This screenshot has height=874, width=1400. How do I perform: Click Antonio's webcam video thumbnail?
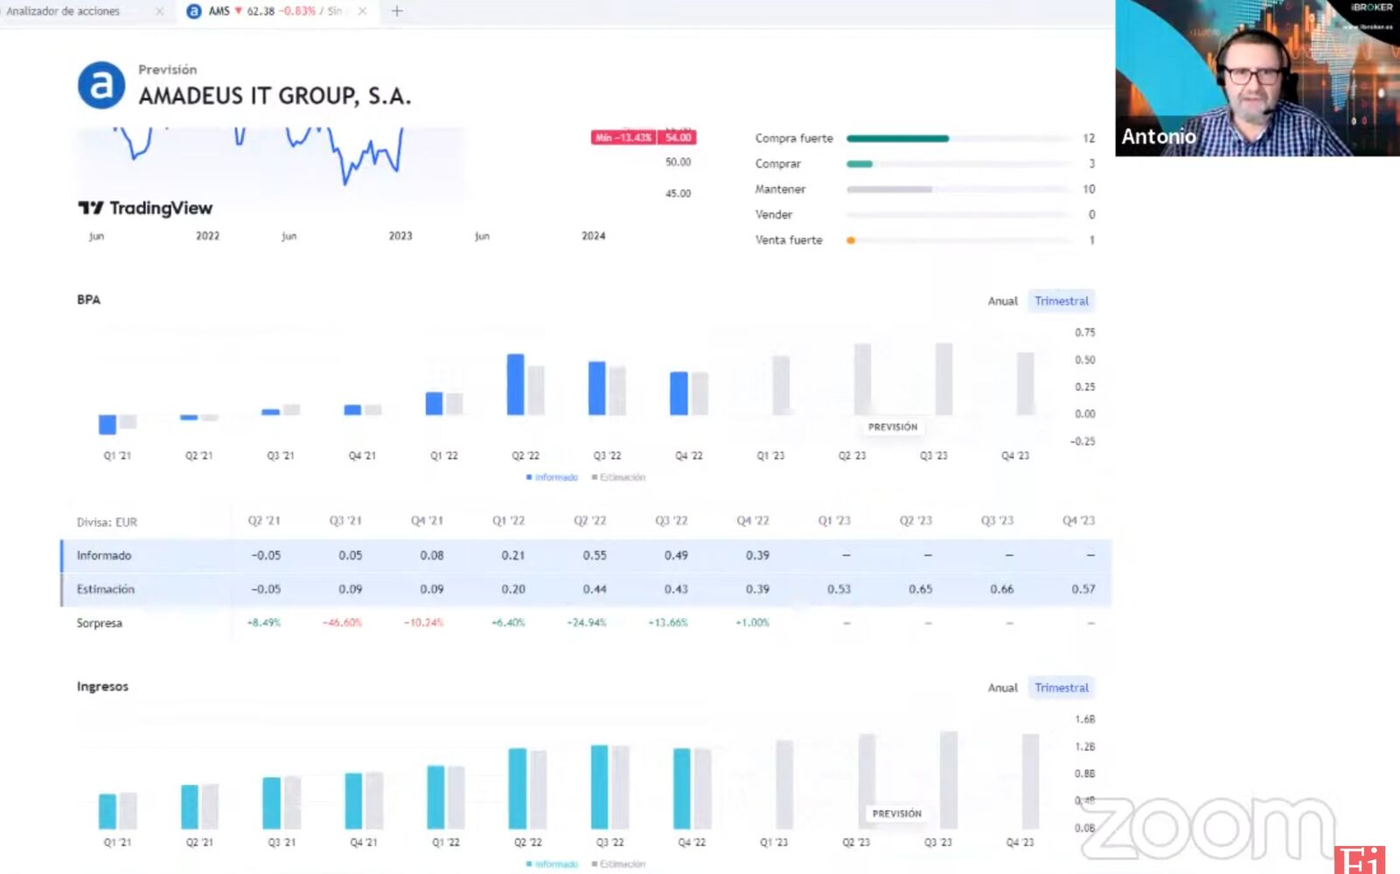point(1257,78)
